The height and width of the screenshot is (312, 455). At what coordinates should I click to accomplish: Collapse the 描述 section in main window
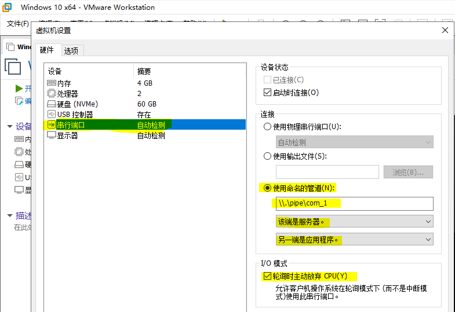tap(10, 215)
